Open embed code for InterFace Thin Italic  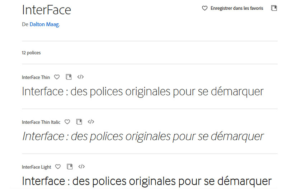91,122
